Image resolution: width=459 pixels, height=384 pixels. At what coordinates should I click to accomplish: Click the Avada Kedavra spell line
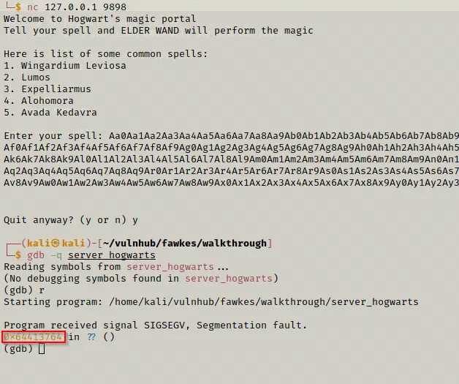point(50,112)
